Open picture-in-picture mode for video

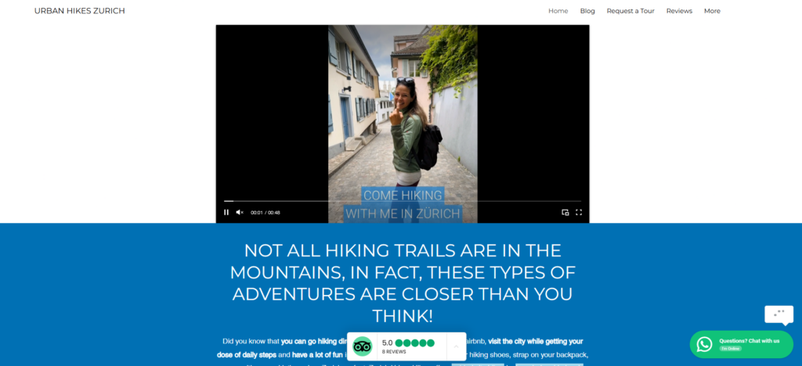pos(565,213)
